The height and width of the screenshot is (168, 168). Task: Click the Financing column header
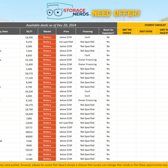click(x=87, y=31)
